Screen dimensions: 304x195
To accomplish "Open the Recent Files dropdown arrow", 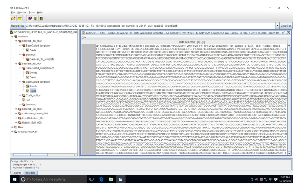I will point(278,26).
